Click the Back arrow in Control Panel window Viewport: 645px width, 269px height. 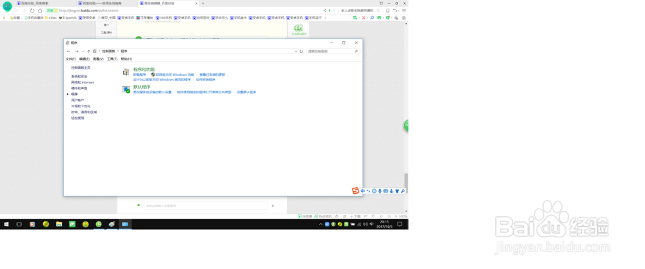tap(69, 51)
